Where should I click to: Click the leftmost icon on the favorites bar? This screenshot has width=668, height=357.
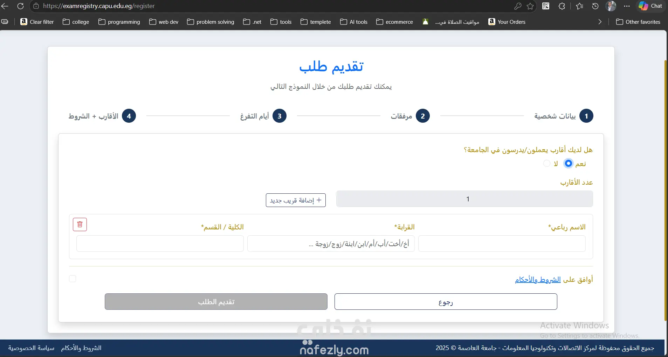pos(5,22)
